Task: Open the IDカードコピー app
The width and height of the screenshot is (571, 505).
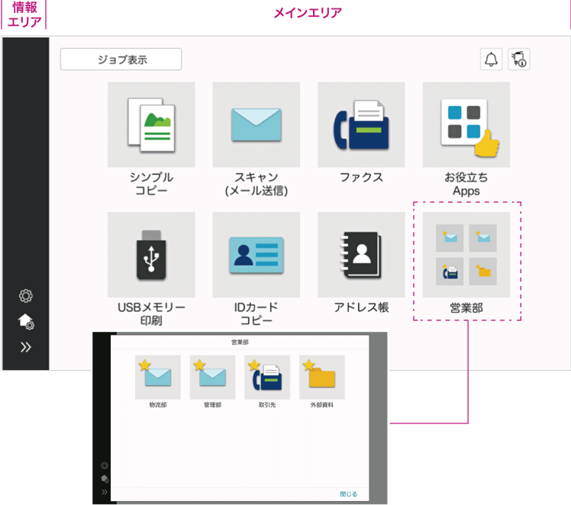Action: coord(256,255)
